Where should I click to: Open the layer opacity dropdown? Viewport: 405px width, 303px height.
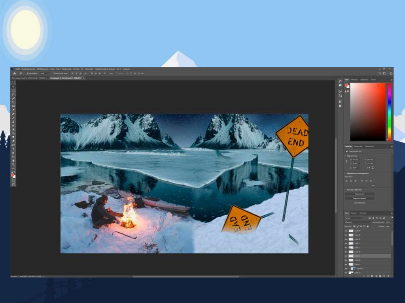(388, 222)
